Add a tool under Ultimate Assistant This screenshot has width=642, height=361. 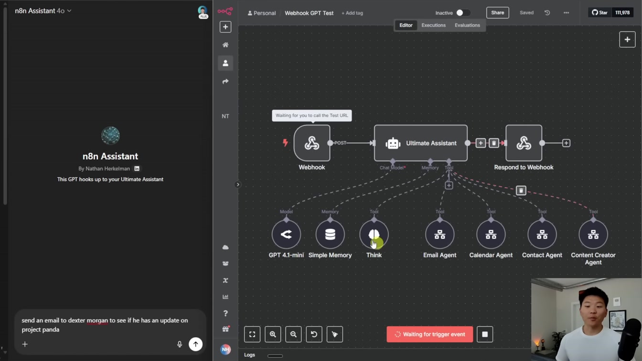click(x=449, y=185)
